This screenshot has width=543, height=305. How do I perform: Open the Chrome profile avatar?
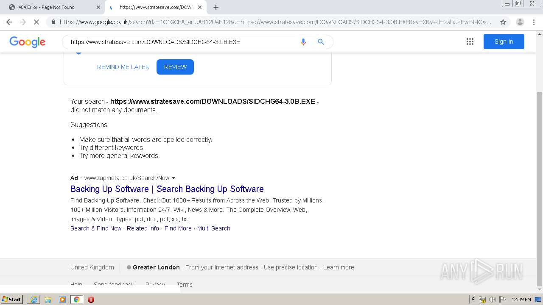coord(520,22)
